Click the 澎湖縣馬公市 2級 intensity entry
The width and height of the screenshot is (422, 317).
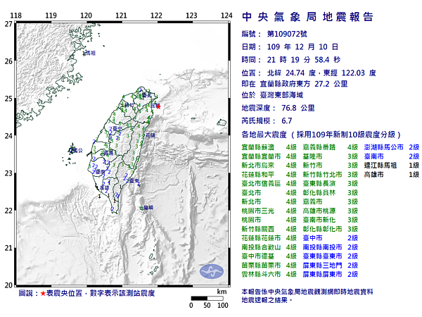coord(392,147)
